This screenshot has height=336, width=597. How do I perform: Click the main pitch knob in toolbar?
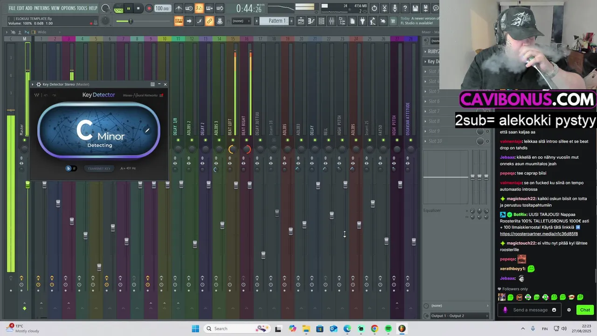(x=106, y=21)
